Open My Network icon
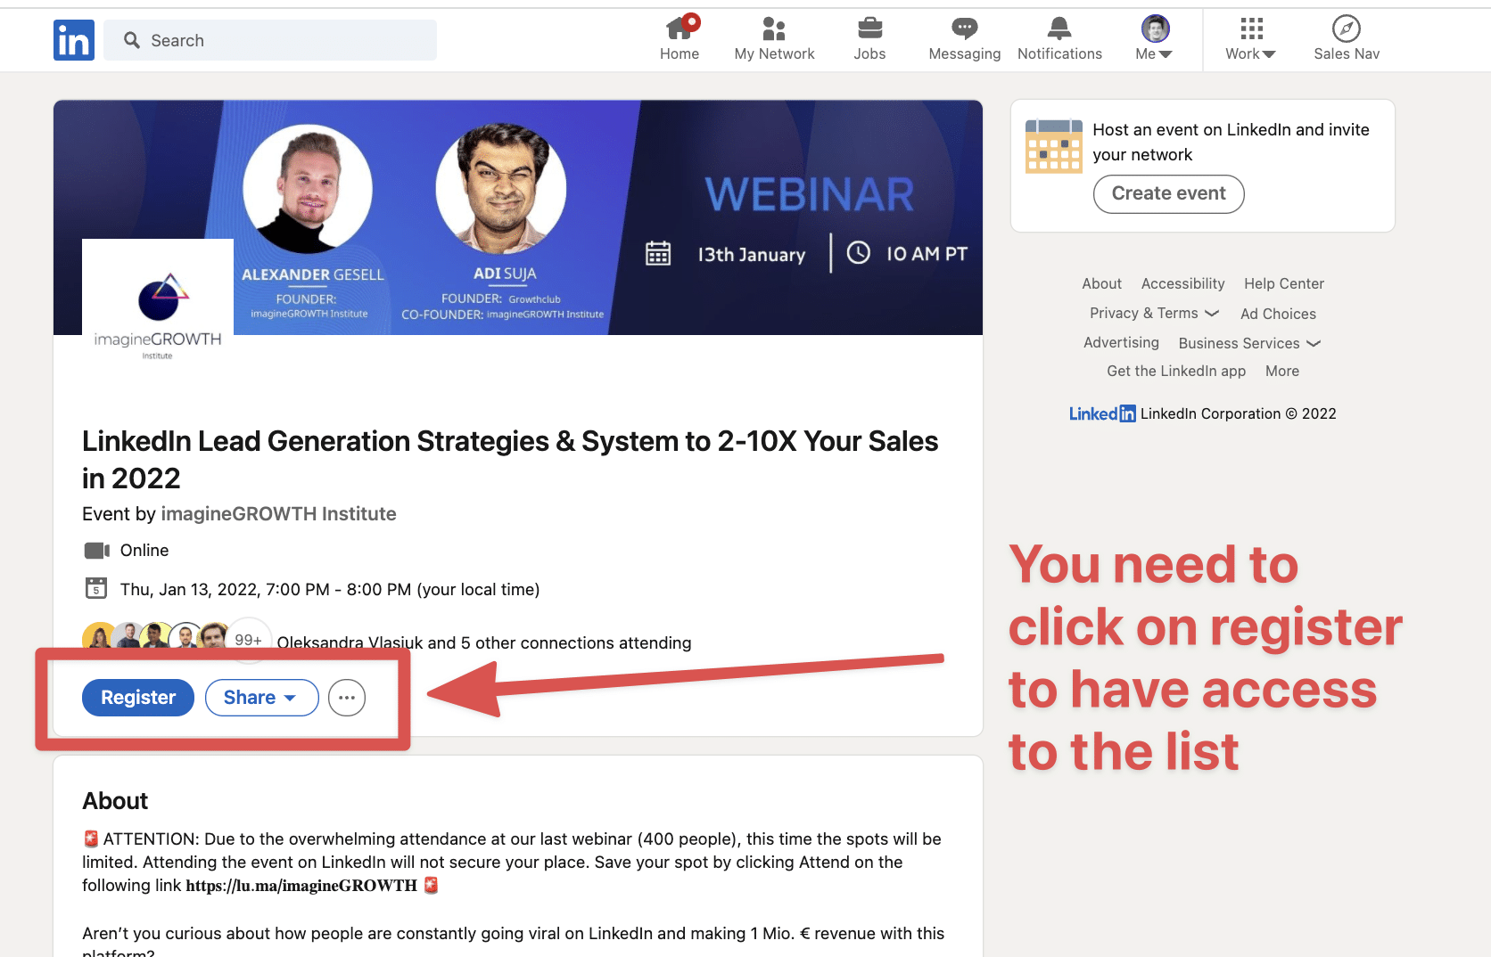The width and height of the screenshot is (1491, 957). click(774, 29)
